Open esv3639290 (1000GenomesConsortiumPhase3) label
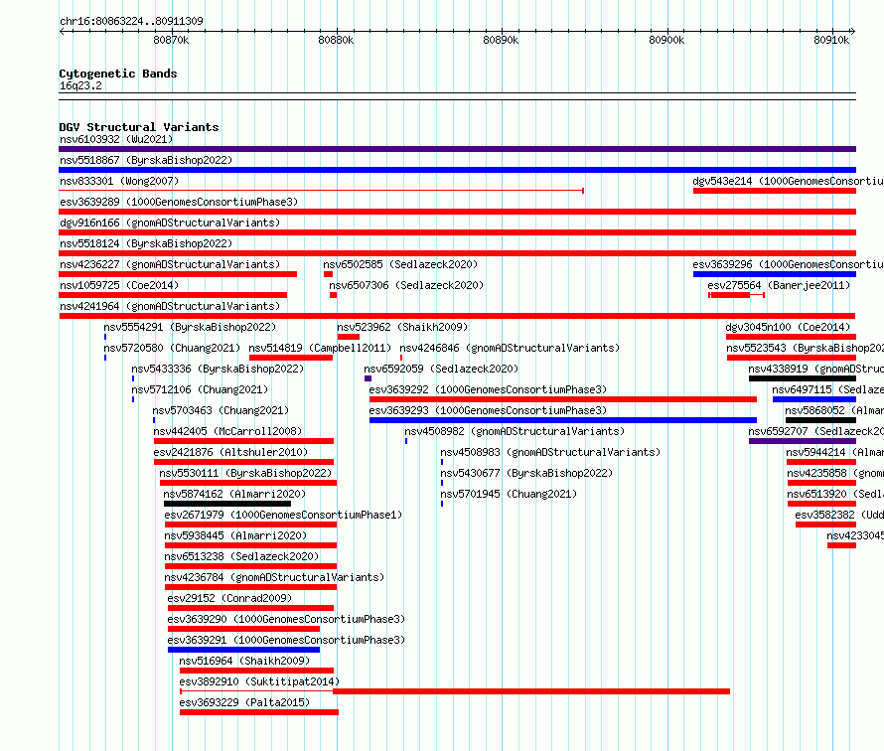This screenshot has height=751, width=884. [286, 619]
